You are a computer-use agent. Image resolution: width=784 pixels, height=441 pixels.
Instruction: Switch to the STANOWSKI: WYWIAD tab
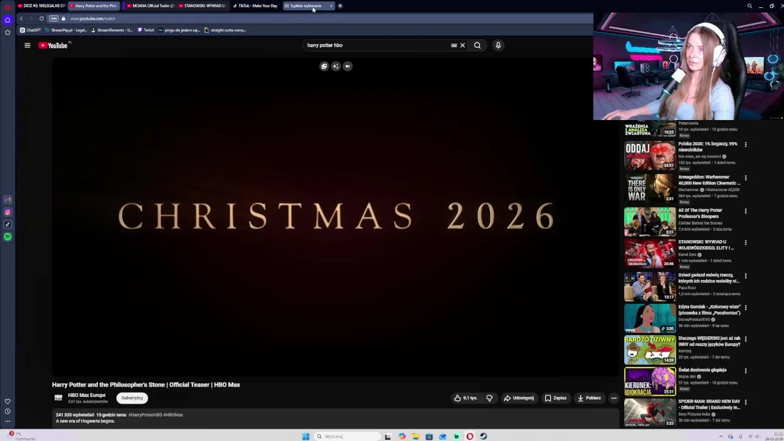(x=202, y=6)
